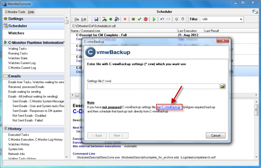Open Emails waiting for sending
Screen dimensions: 261x168
tap(24, 92)
